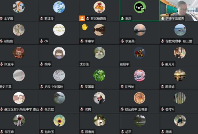
Task: Click the orange host icon beside 育民杨露蓉
Action: (x=82, y=18)
